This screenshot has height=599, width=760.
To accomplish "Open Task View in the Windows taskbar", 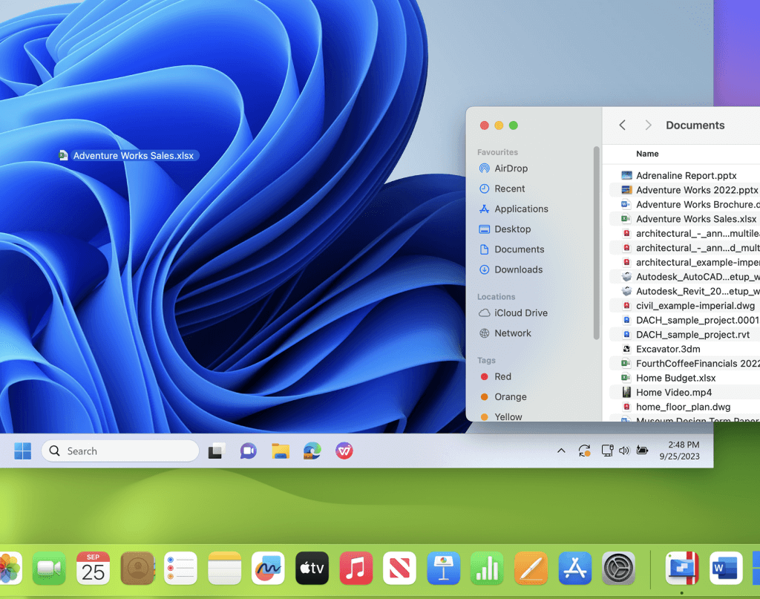I will pos(217,451).
